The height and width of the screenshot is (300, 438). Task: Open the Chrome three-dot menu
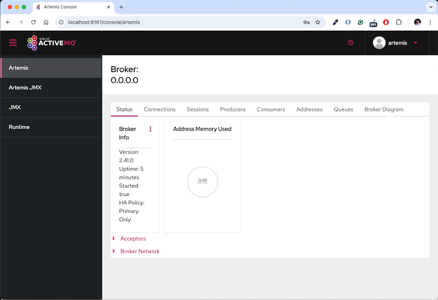coord(430,22)
